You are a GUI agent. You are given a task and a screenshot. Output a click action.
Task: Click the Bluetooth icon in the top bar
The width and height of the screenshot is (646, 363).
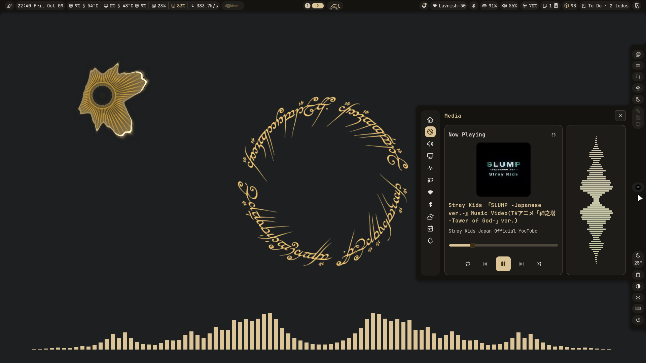[x=474, y=6]
